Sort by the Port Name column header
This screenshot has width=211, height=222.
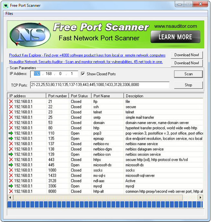tap(108, 96)
